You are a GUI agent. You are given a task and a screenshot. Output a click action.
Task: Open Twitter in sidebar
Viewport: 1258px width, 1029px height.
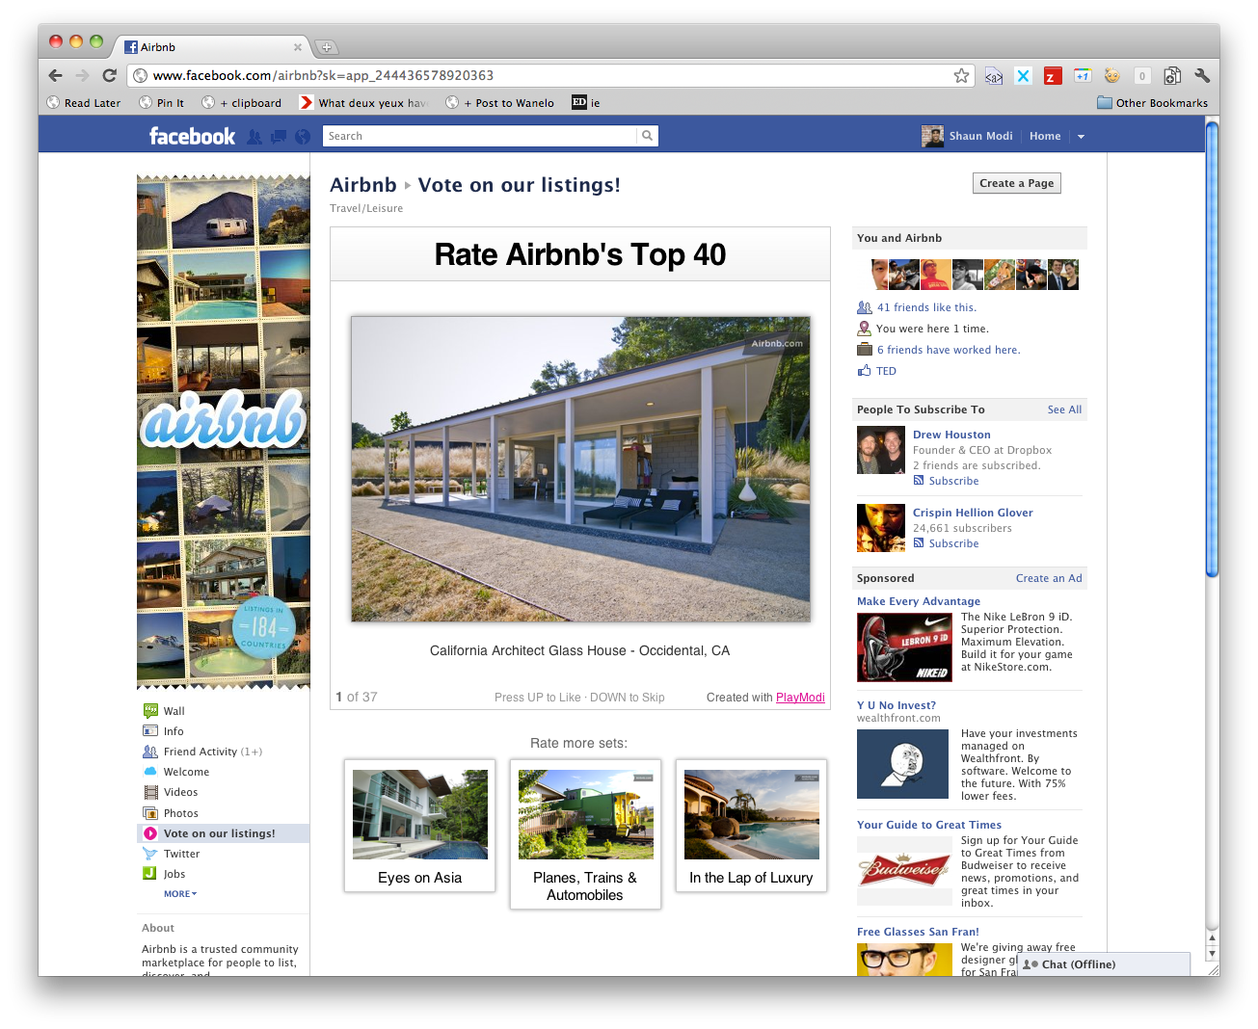tap(181, 854)
